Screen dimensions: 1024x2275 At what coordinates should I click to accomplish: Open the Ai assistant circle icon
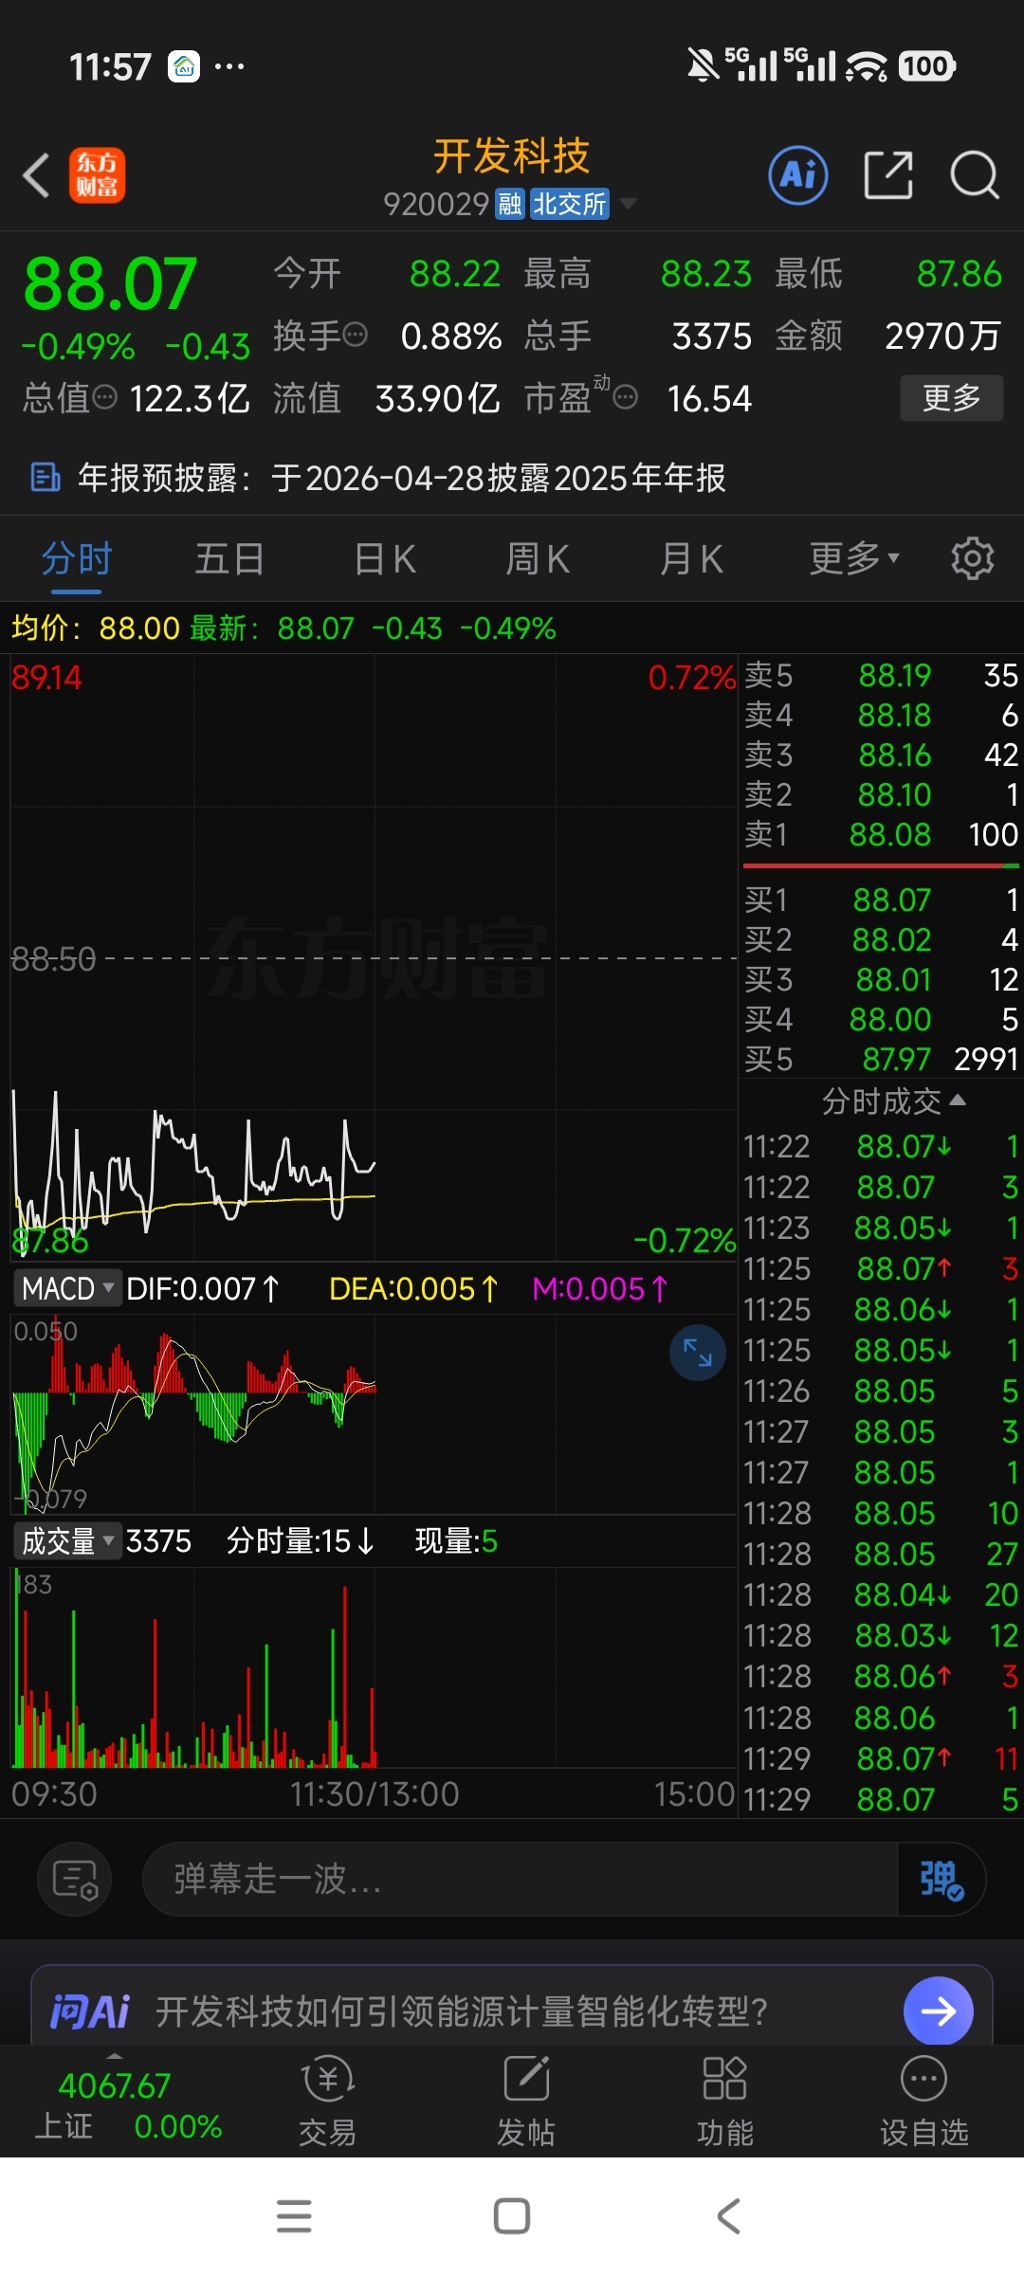tap(797, 175)
